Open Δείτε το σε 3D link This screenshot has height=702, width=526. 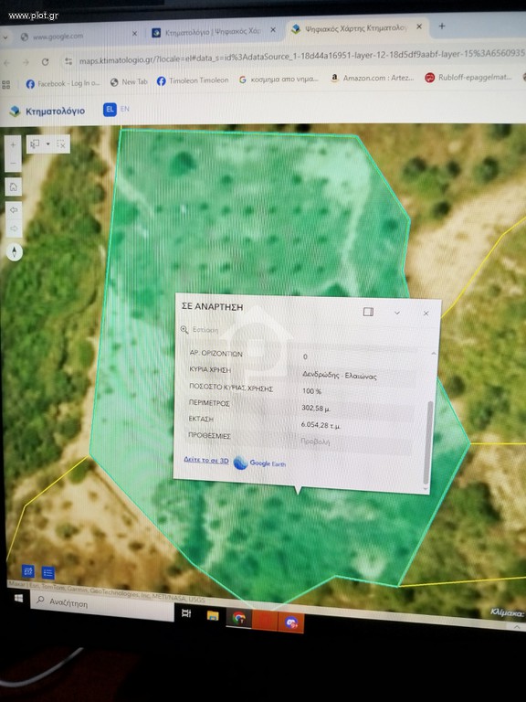click(206, 460)
